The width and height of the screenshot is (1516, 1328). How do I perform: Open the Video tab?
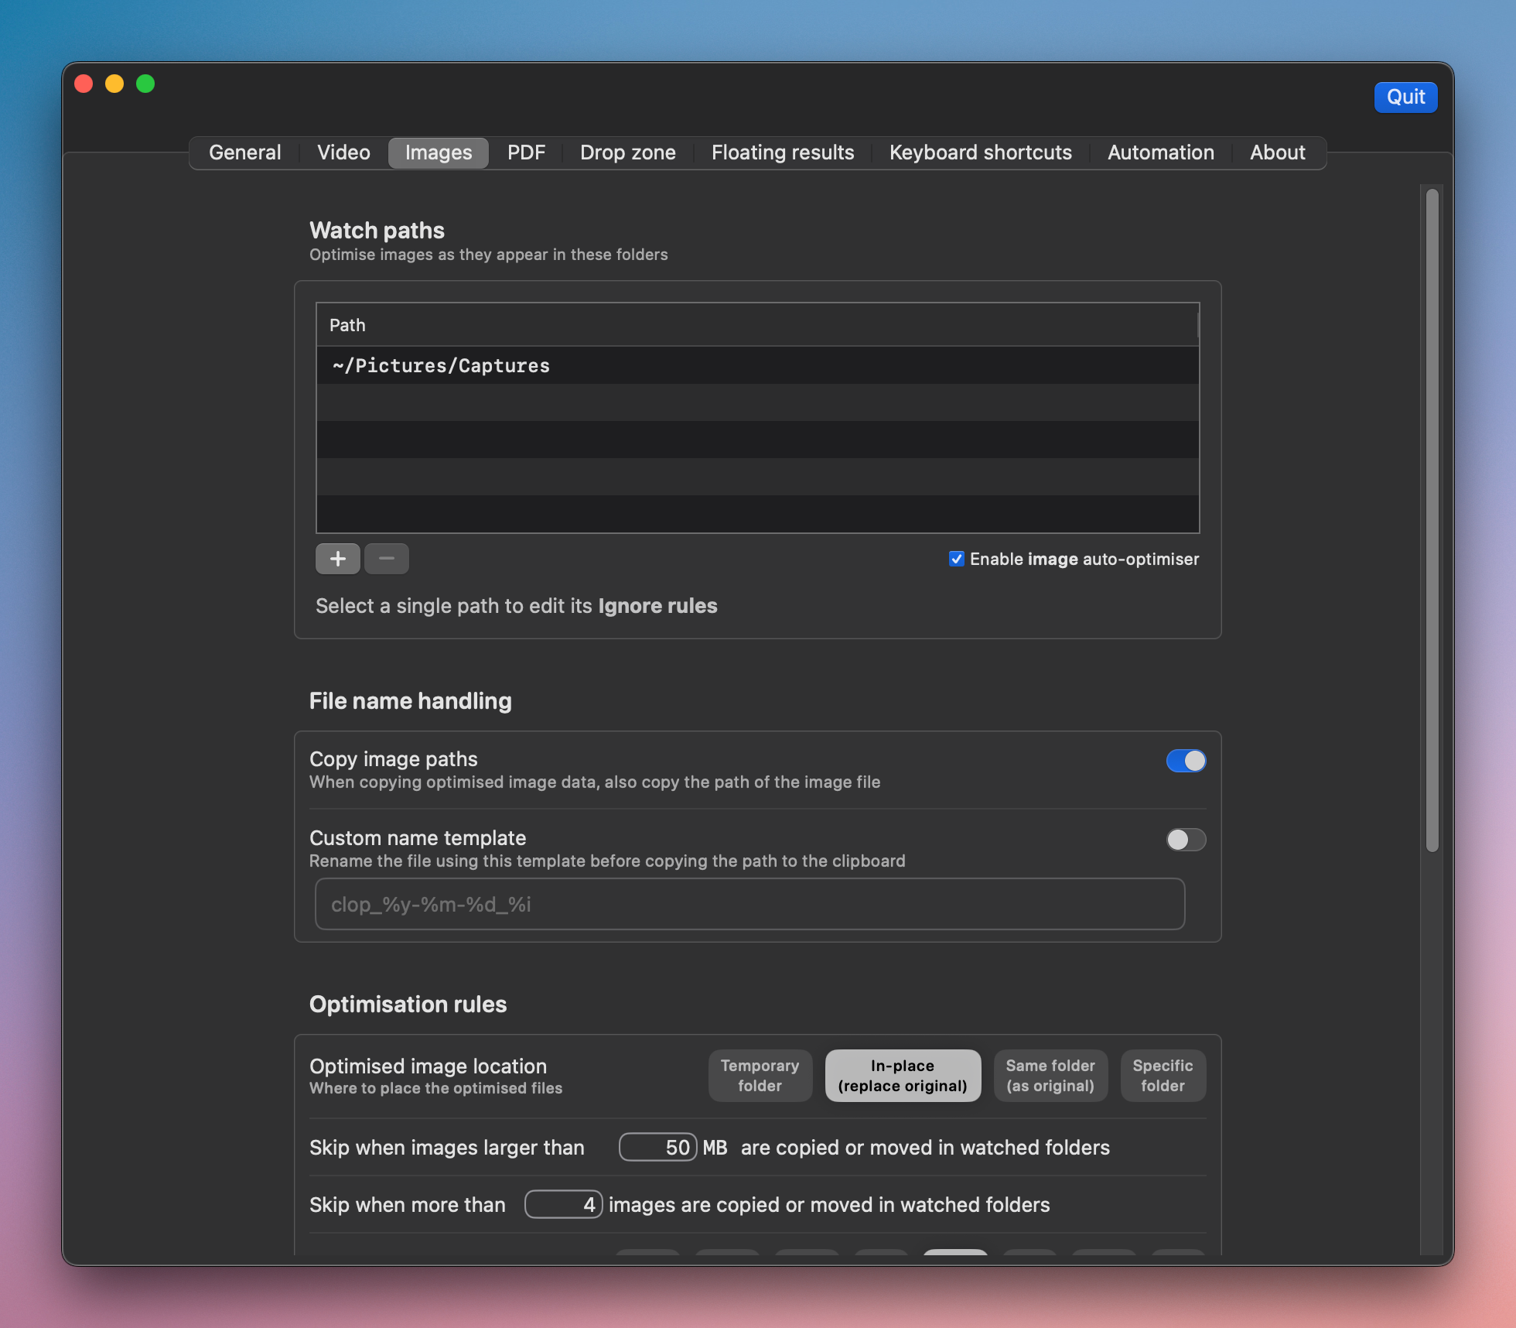pyautogui.click(x=343, y=152)
